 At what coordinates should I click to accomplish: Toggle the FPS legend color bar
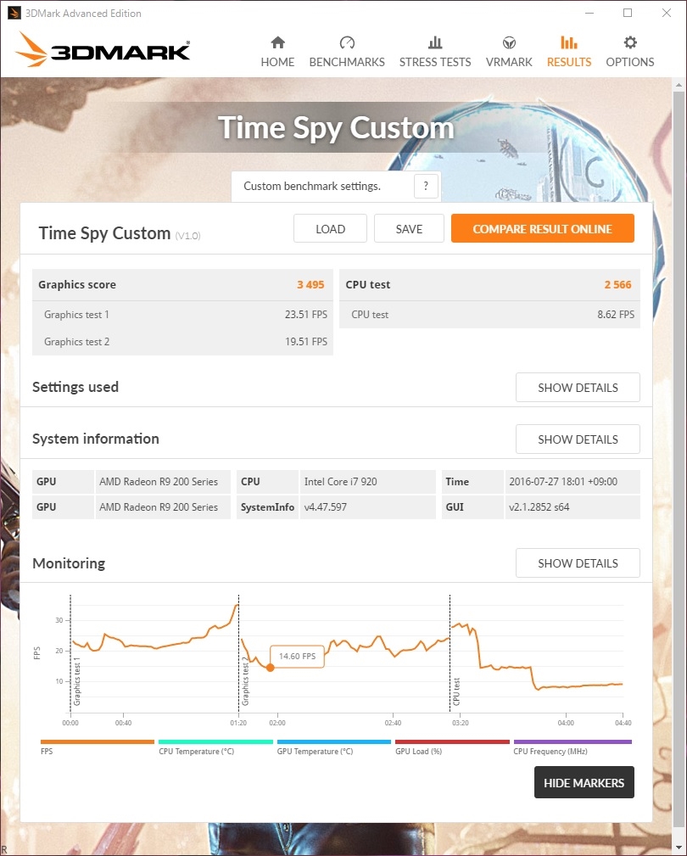click(x=98, y=742)
